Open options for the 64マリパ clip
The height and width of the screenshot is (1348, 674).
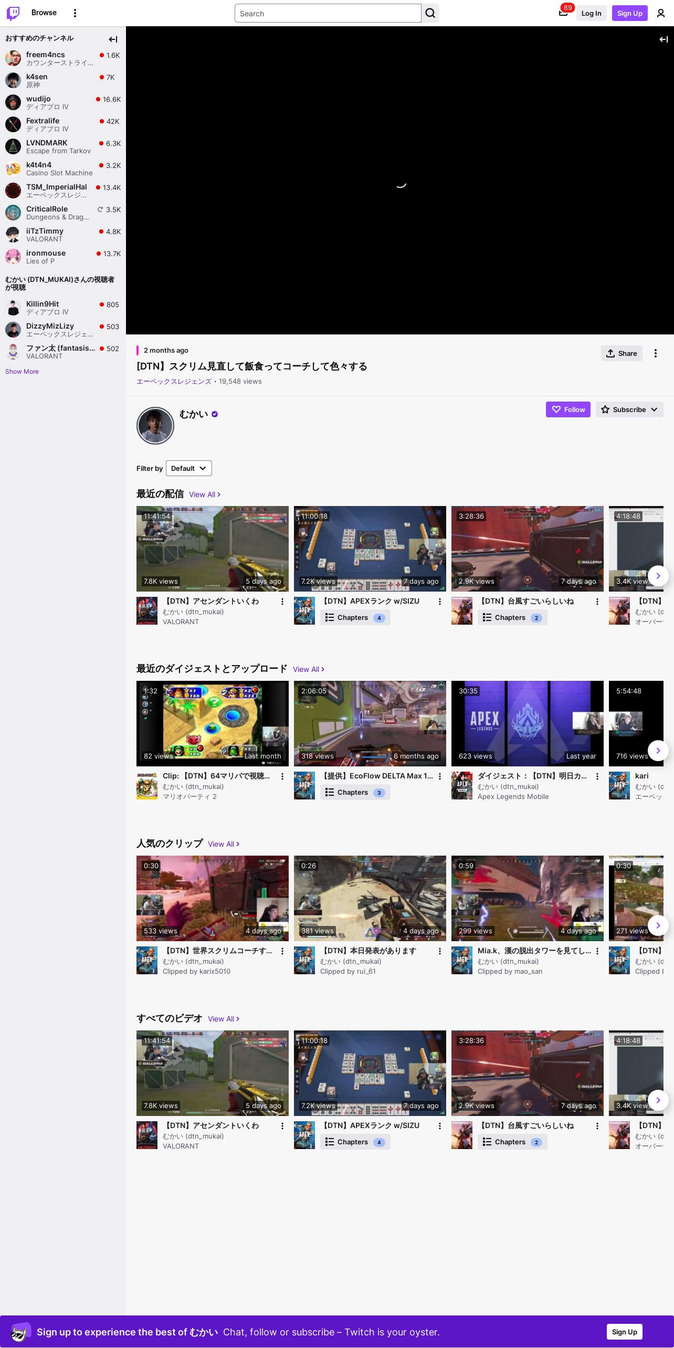pyautogui.click(x=282, y=776)
